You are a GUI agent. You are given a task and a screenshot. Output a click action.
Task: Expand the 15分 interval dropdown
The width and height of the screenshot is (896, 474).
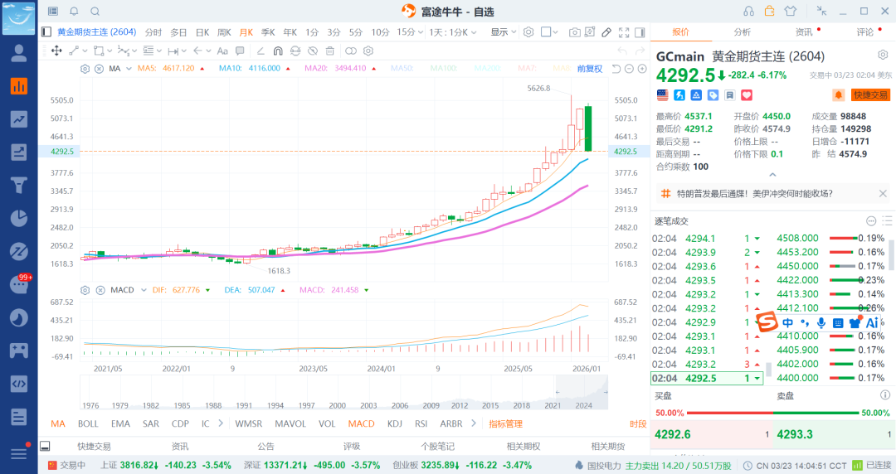pos(410,32)
